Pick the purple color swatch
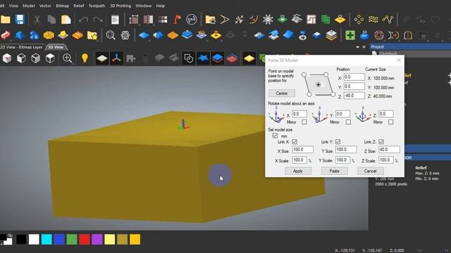The image size is (451, 253). click(x=97, y=239)
